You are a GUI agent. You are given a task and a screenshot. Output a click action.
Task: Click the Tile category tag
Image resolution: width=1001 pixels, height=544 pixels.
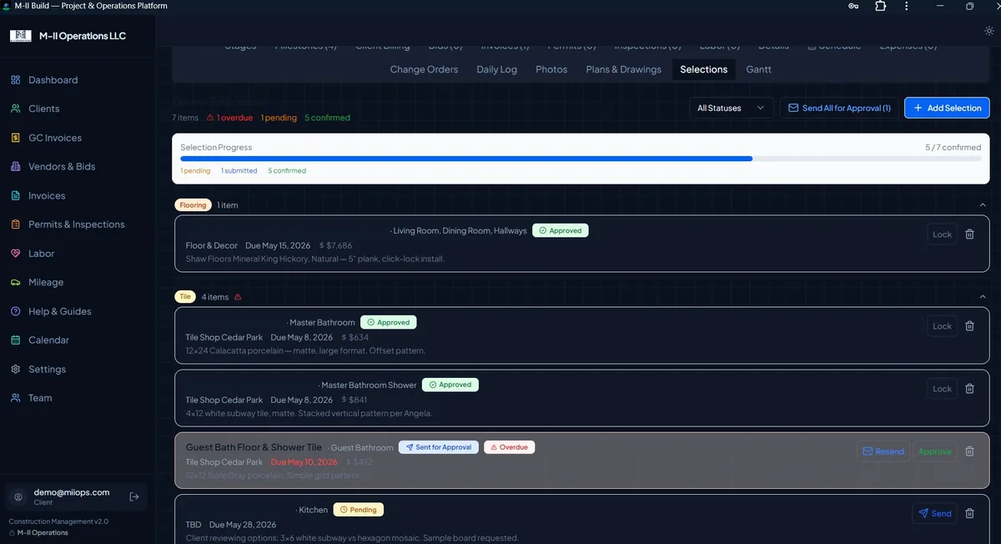coord(185,297)
